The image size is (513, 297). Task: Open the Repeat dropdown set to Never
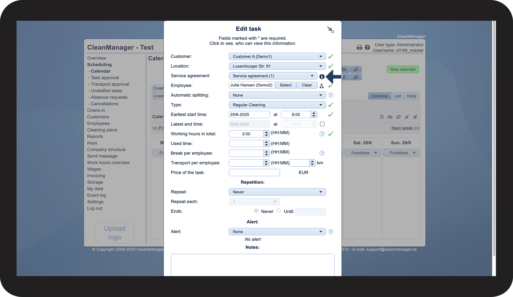(x=277, y=192)
